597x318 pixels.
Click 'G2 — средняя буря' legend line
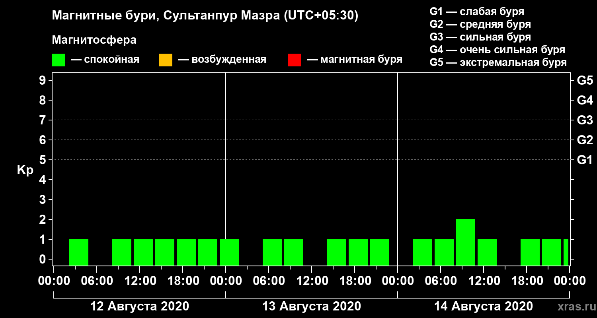click(480, 24)
